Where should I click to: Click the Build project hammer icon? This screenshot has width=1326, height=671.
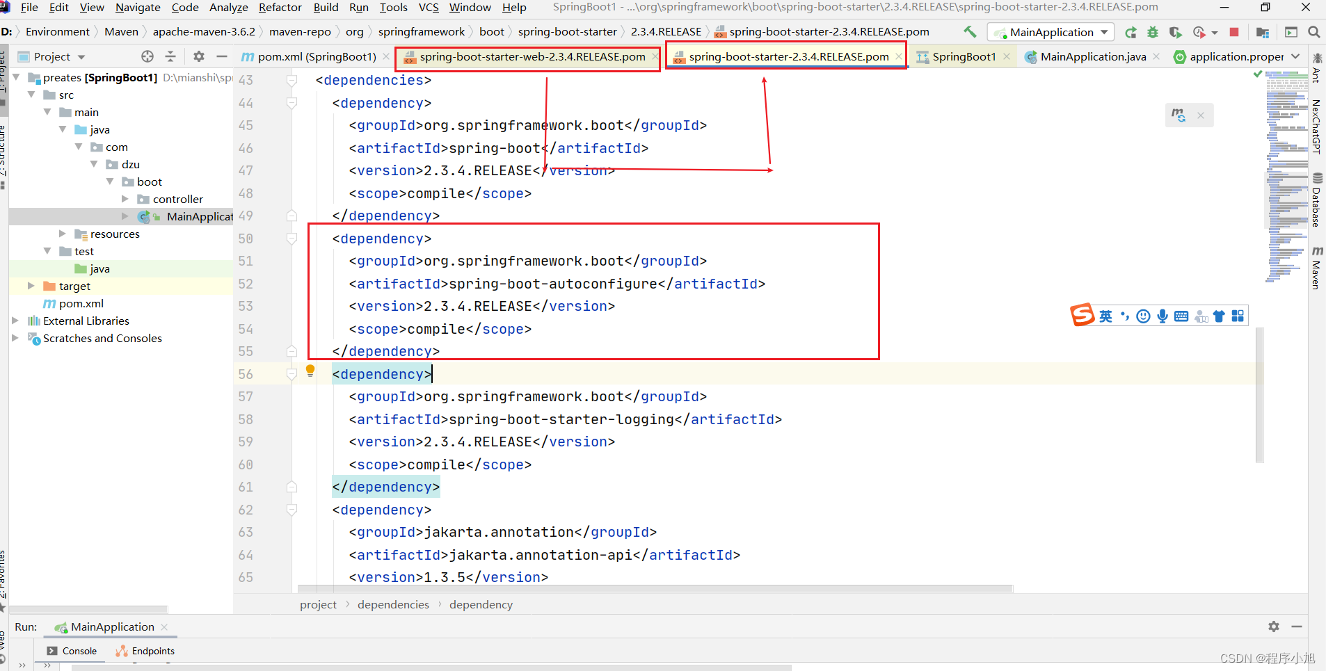pos(970,32)
